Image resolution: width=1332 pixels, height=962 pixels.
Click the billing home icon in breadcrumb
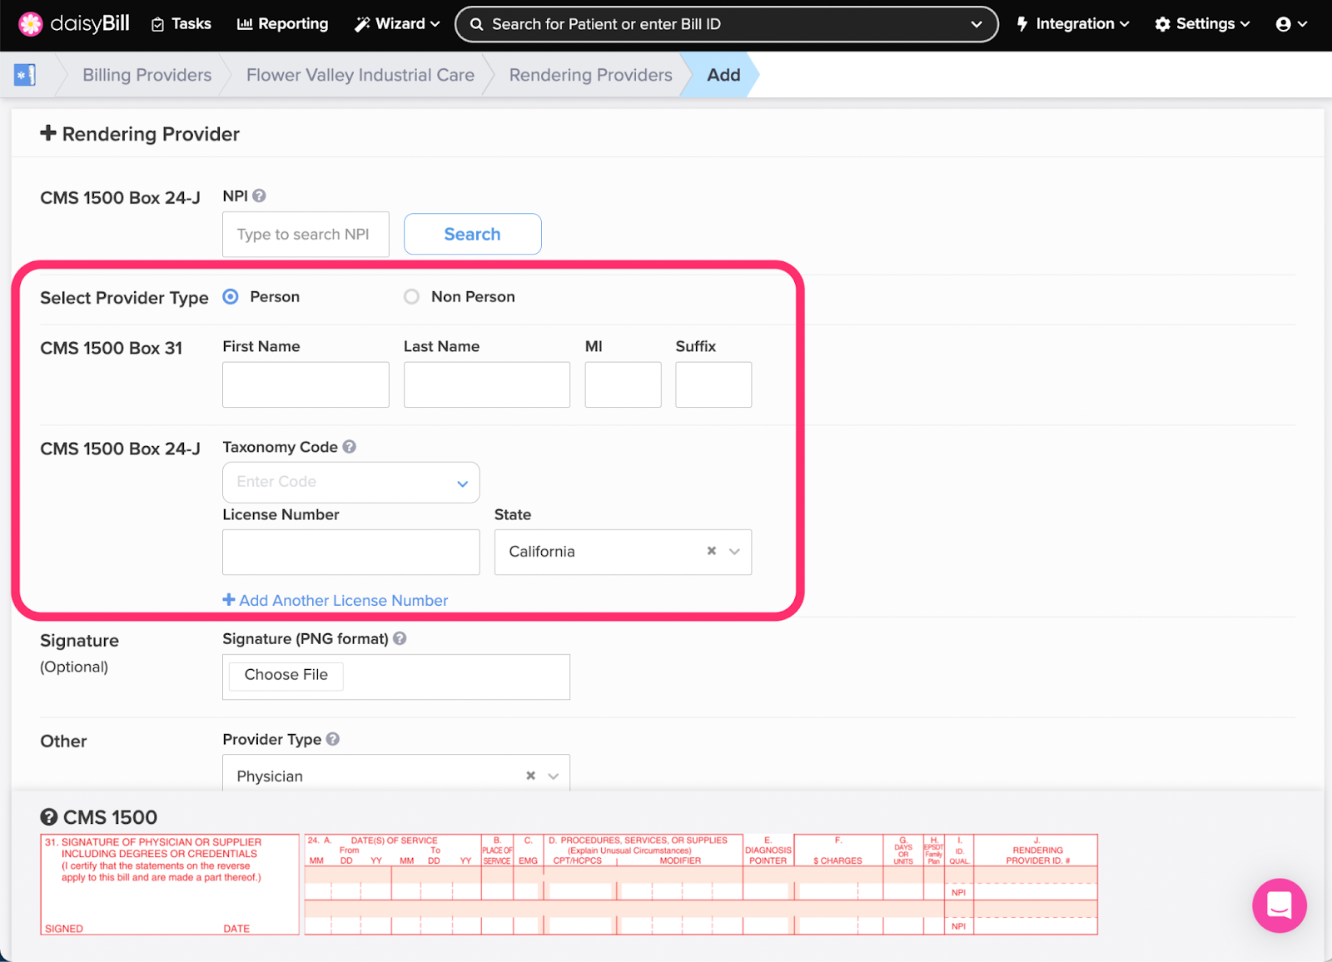pos(25,75)
